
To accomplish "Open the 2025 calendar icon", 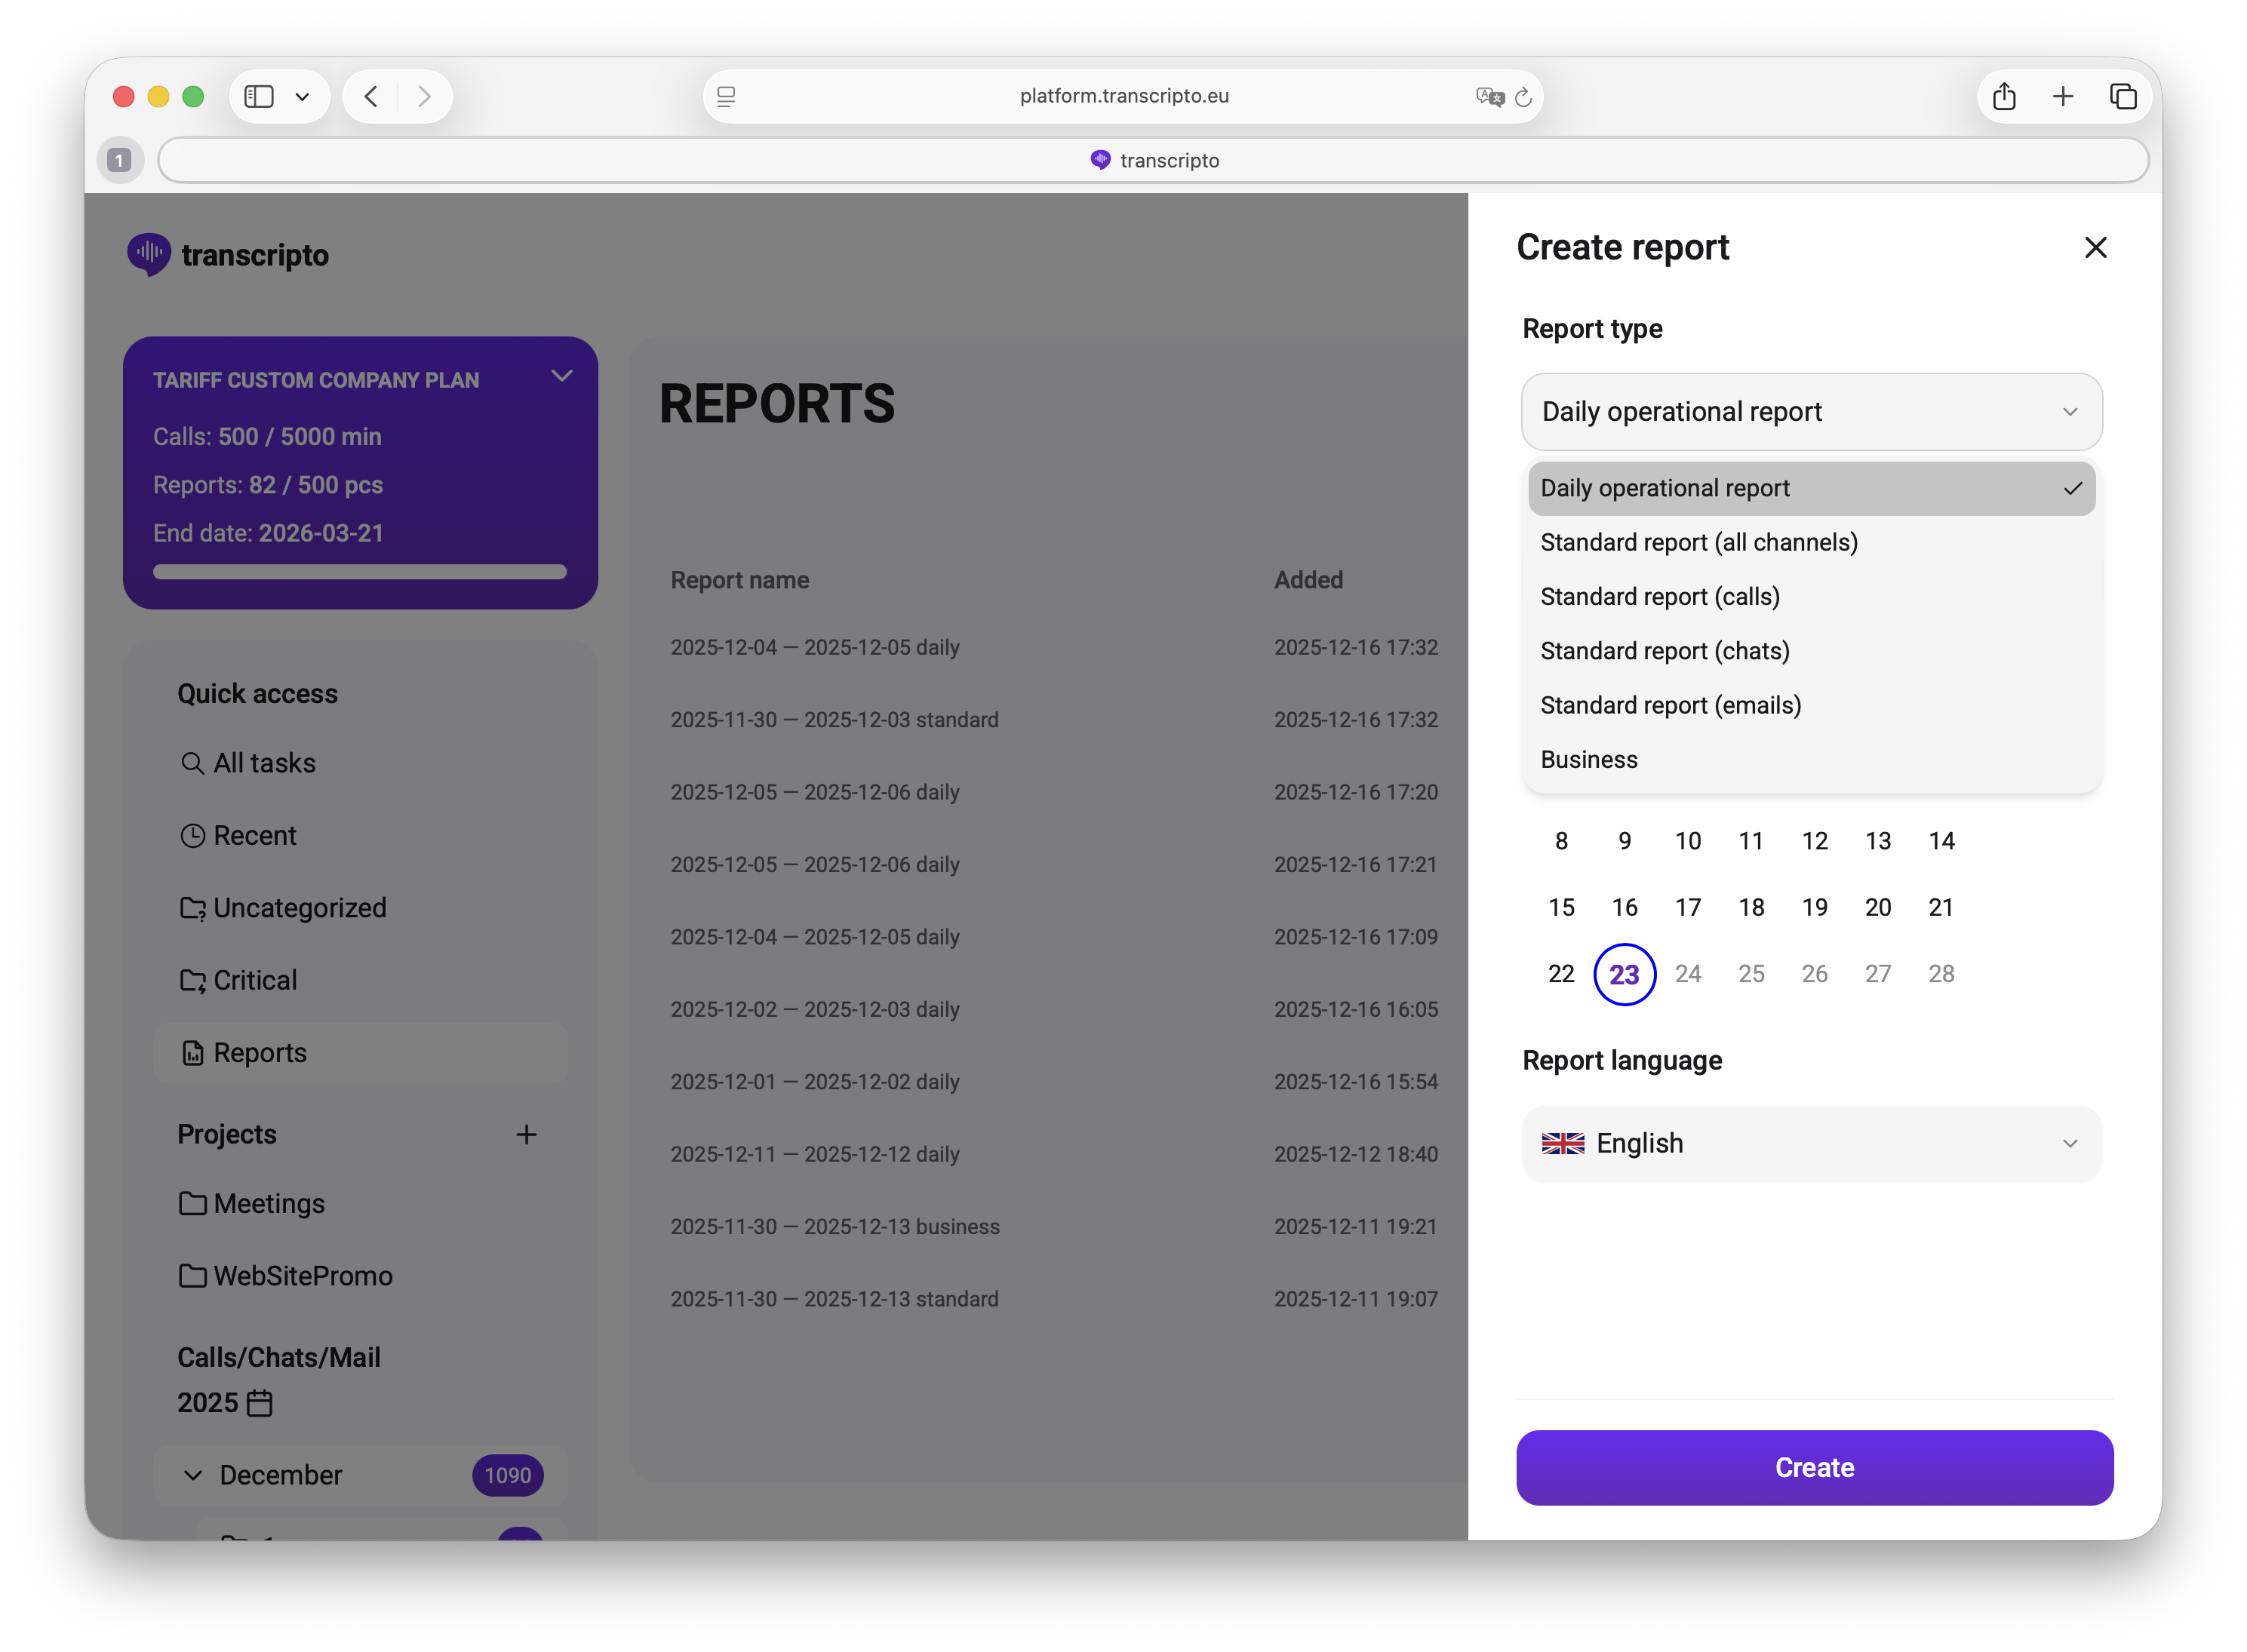I will point(259,1403).
